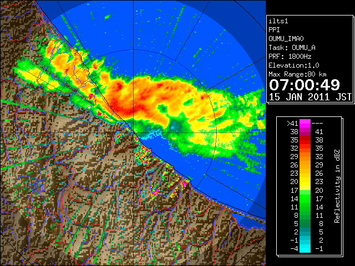The image size is (355, 266).
Task: Click the "---" marker beside the magenta swatch
Action: point(317,124)
